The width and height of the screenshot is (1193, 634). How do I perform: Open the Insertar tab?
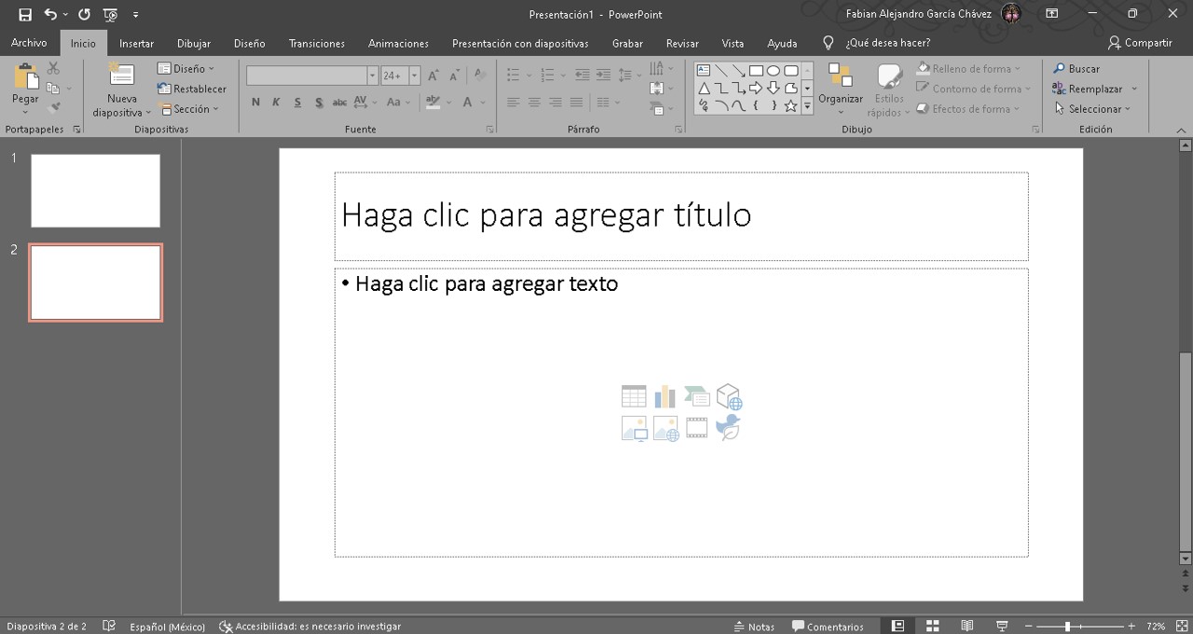[136, 43]
